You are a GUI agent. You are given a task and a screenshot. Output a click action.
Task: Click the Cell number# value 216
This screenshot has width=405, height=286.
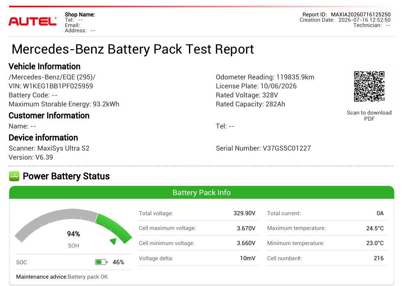(x=379, y=258)
